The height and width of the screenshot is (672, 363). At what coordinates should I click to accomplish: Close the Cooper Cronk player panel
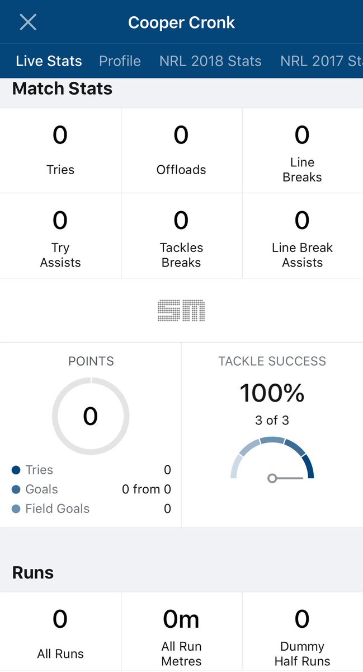tap(28, 22)
